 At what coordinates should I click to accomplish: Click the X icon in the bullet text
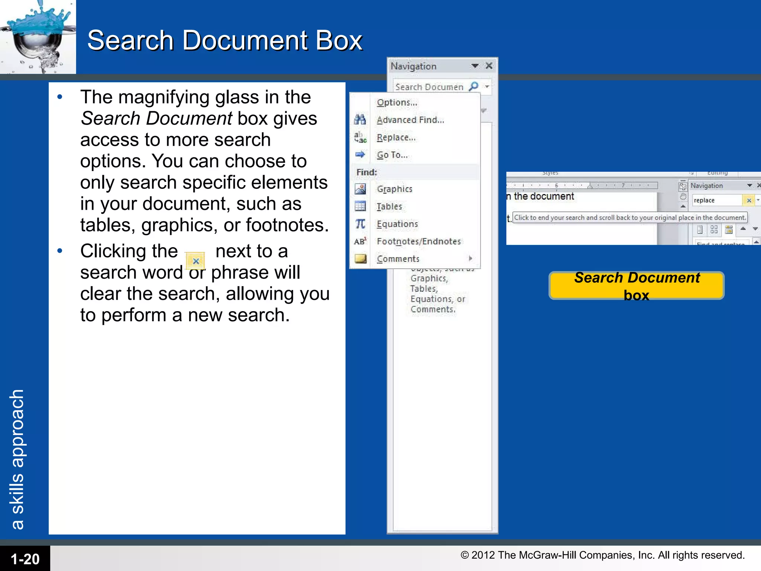pyautogui.click(x=195, y=261)
